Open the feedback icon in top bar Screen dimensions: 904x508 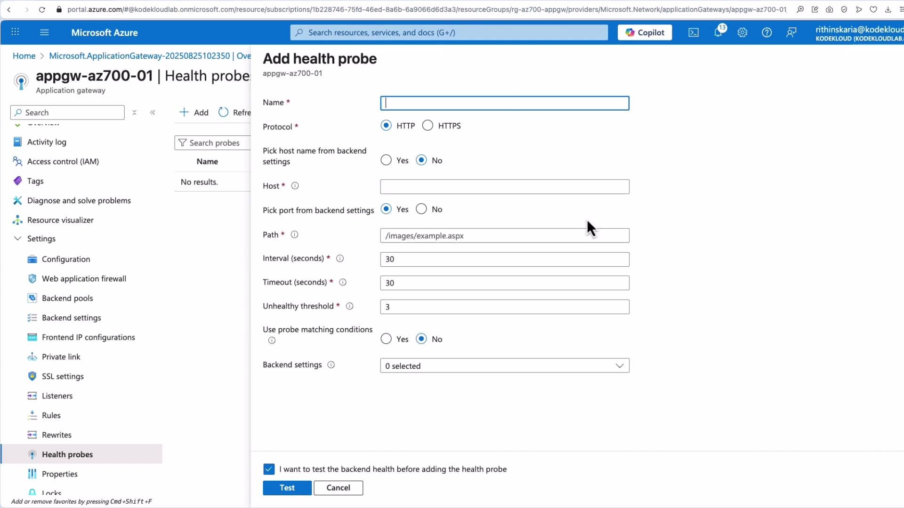point(791,32)
